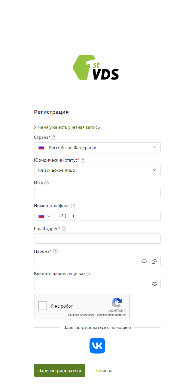This screenshot has width=195, height=384.
Task: Show password in the repeat password field
Action: pos(154,284)
